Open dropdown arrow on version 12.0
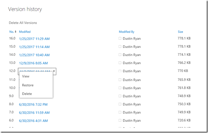This screenshot has width=208, height=133. point(54,71)
